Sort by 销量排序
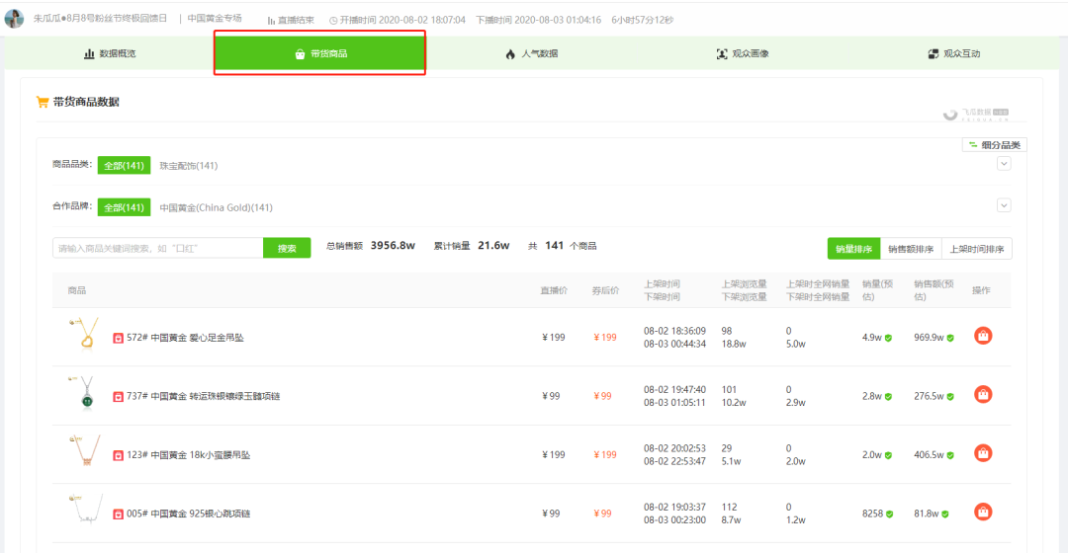 [854, 249]
